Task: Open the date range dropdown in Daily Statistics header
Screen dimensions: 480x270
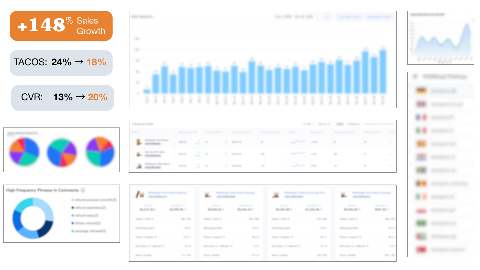Action: pos(295,17)
